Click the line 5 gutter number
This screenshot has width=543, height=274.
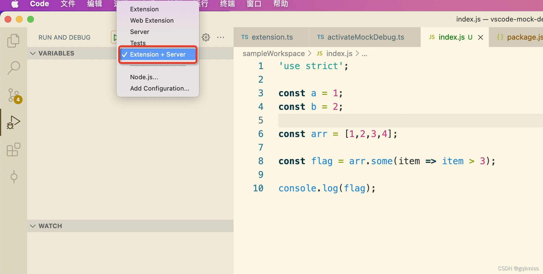261,120
